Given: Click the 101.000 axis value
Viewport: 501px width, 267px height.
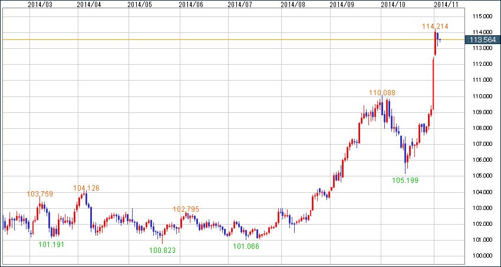Looking at the screenshot, I should [x=483, y=240].
